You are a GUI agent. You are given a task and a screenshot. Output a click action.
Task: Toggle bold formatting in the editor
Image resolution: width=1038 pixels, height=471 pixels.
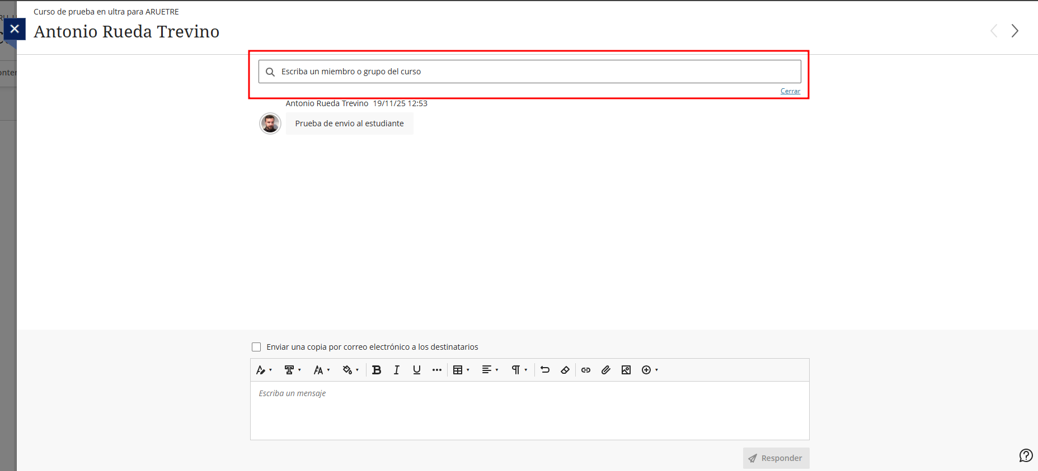tap(377, 370)
